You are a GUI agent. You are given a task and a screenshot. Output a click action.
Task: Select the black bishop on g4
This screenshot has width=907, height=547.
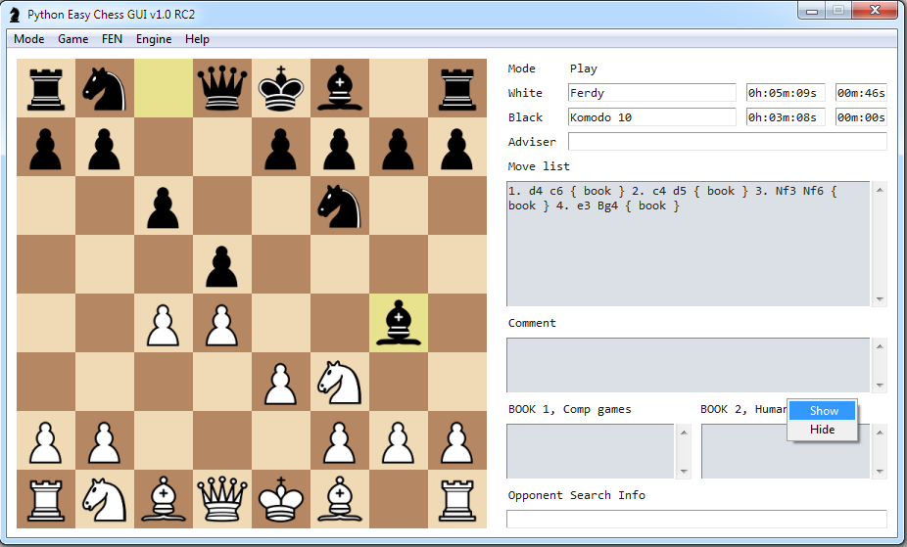[x=399, y=322]
